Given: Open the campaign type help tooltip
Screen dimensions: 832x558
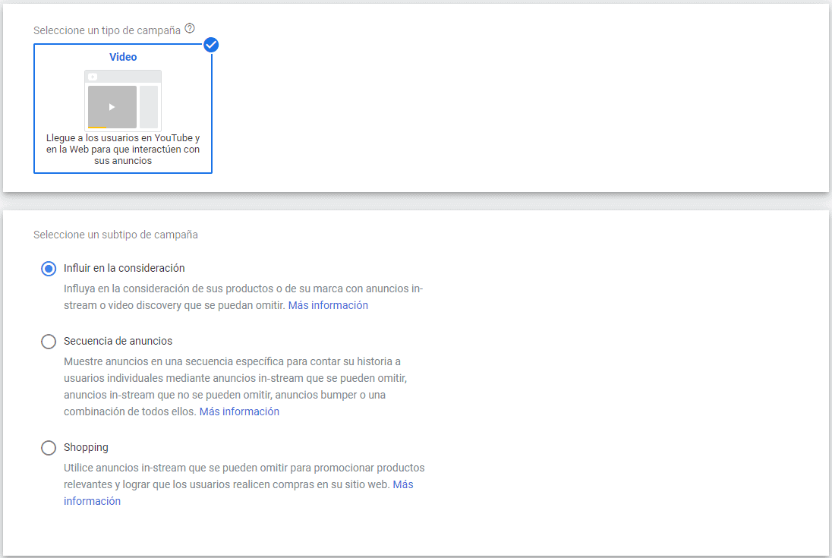Looking at the screenshot, I should pos(188,29).
